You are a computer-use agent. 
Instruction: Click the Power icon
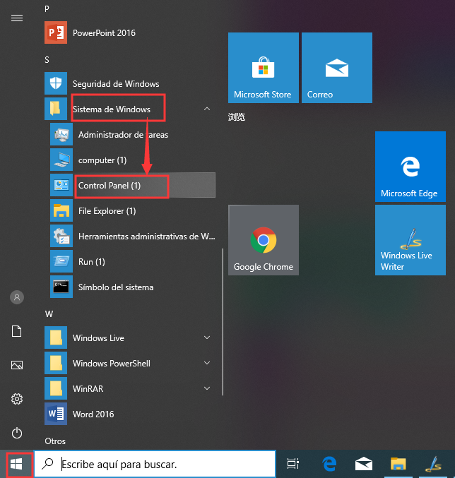(17, 433)
